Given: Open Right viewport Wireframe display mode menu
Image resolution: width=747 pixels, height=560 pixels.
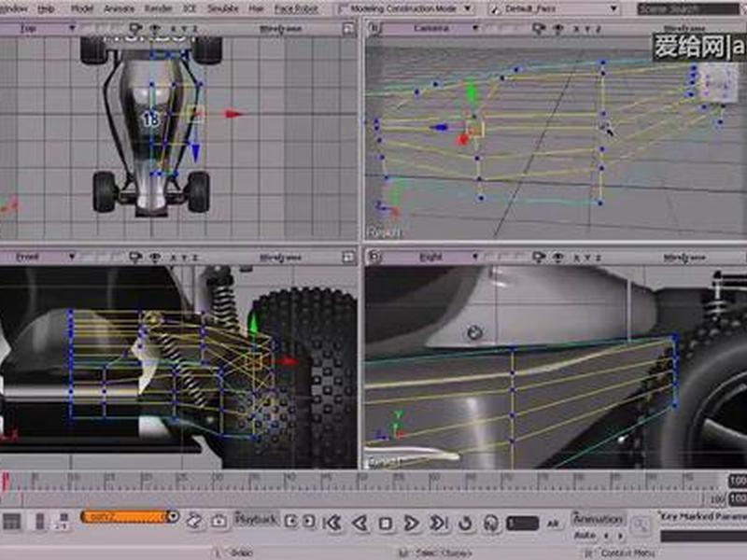Looking at the screenshot, I should [684, 258].
